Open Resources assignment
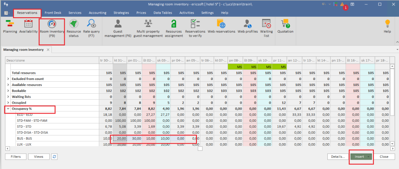This screenshot has width=399, height=169. click(174, 29)
